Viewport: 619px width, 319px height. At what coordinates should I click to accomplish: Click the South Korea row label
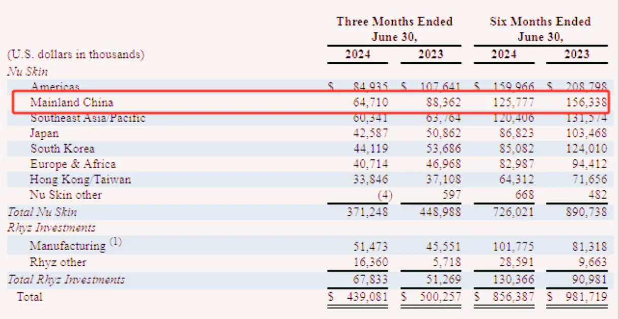(x=62, y=149)
